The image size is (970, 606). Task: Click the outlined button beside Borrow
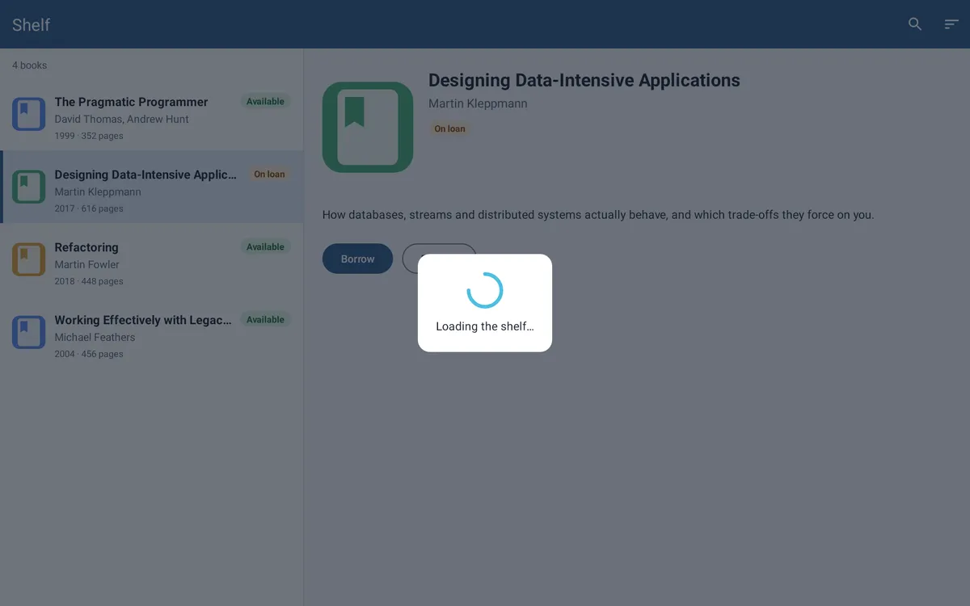[x=440, y=259]
